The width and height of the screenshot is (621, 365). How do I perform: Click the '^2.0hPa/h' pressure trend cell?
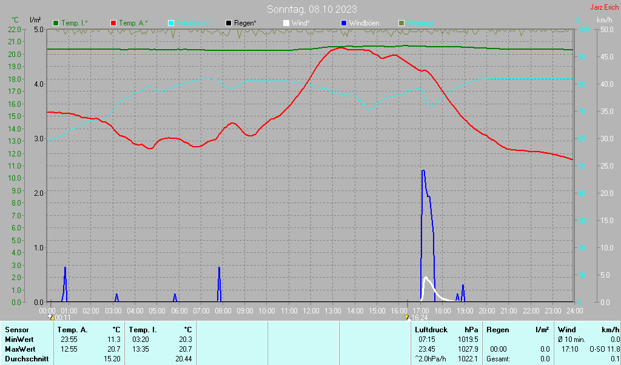pos(430,359)
